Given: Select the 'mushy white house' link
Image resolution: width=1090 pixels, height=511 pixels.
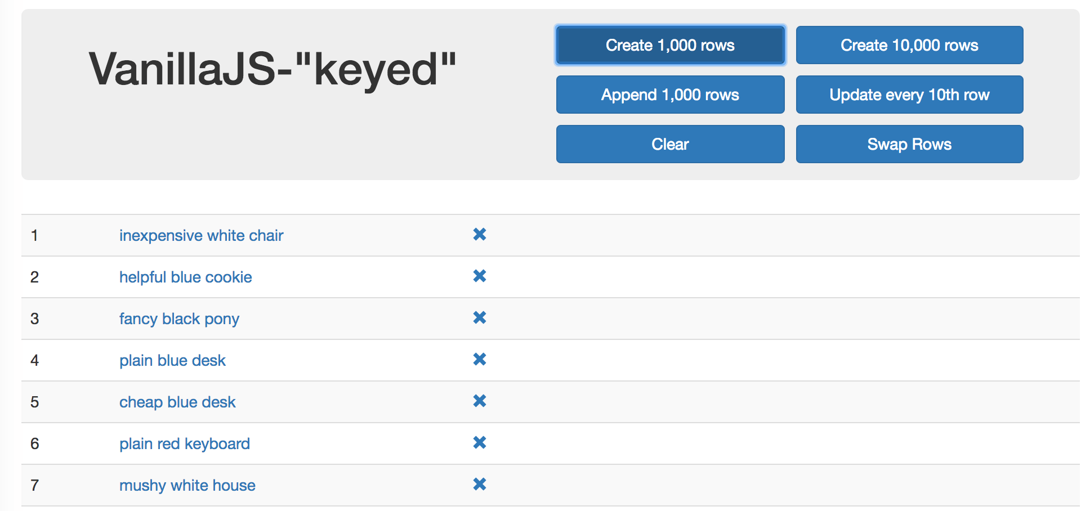Looking at the screenshot, I should click(x=187, y=485).
